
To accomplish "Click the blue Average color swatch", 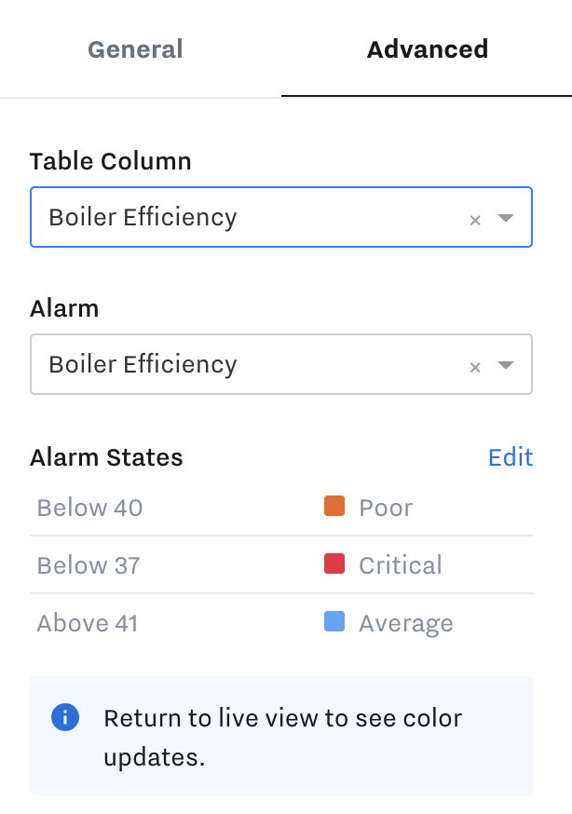I will click(334, 621).
